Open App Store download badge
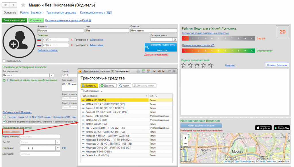The height and width of the screenshot is (167, 294). coord(264,128)
